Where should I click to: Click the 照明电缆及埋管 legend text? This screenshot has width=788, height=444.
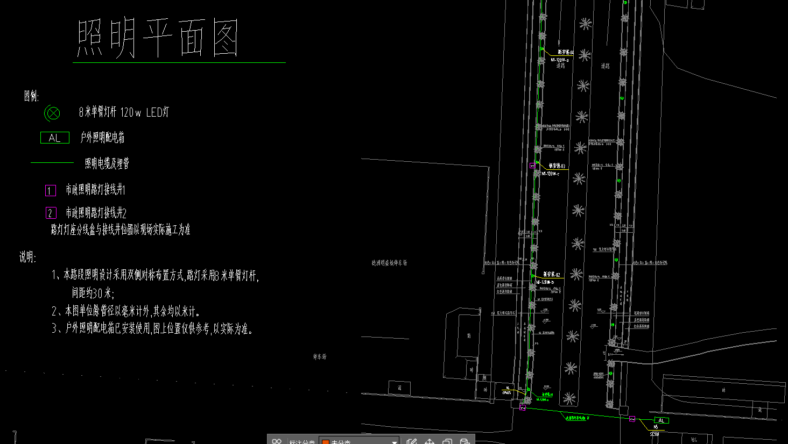coord(107,163)
